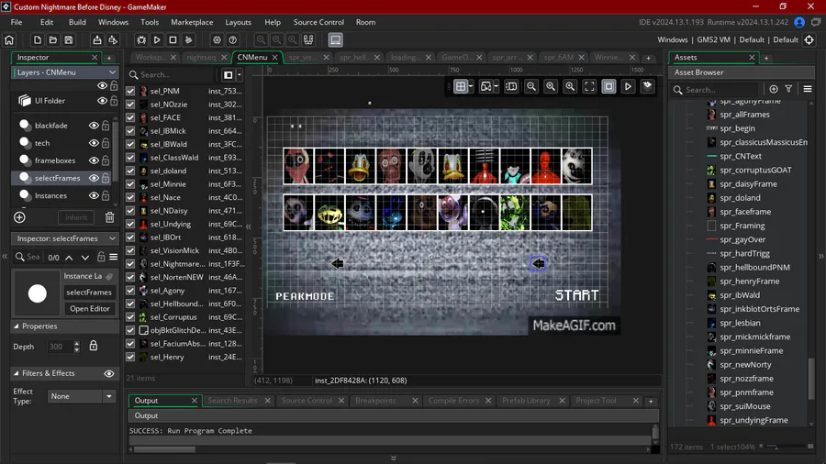Switch to the nightseq tab
826x464 pixels.
point(201,58)
